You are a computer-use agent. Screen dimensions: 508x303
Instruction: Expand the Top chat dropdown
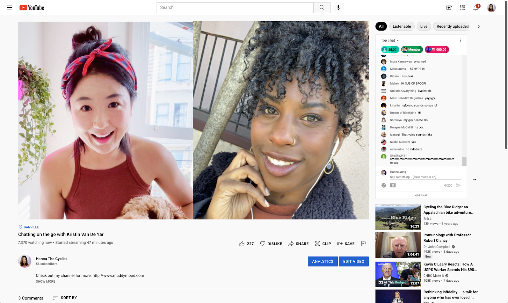coord(390,40)
